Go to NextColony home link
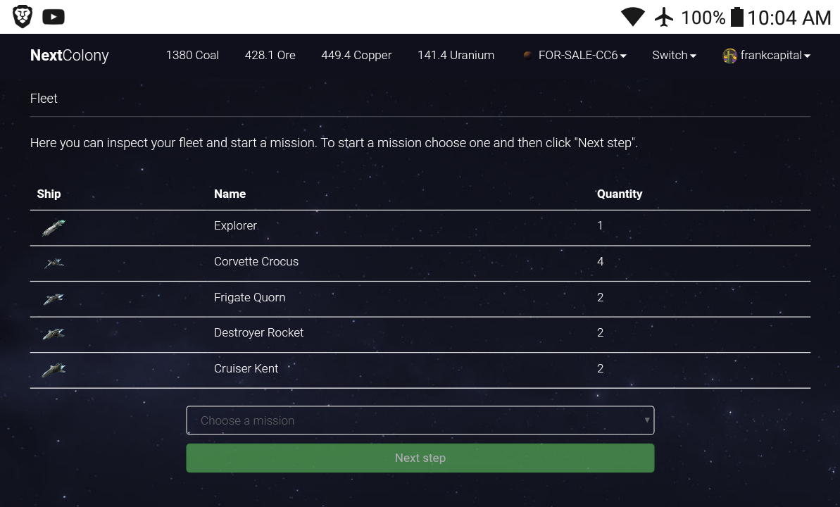This screenshot has width=840, height=507. (69, 55)
